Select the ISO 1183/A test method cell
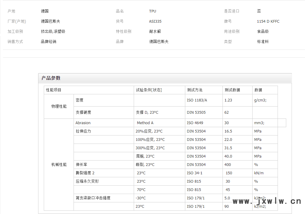This screenshot has height=214, width=305. click(x=197, y=100)
